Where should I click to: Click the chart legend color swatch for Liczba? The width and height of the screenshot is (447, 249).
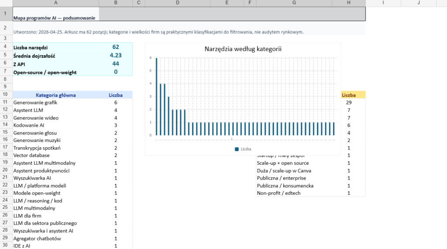click(x=237, y=149)
